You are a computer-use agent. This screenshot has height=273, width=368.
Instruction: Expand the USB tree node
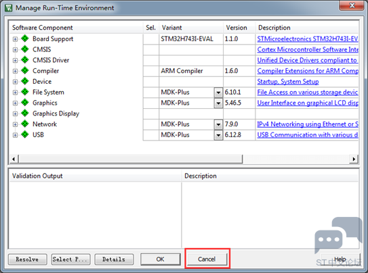click(x=15, y=135)
